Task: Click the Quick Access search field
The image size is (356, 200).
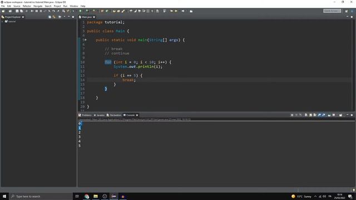Action: 332,11
